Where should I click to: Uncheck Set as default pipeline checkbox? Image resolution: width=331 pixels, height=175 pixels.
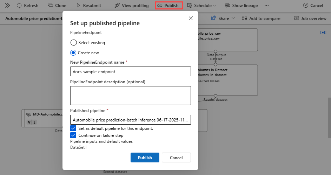tap(73, 128)
